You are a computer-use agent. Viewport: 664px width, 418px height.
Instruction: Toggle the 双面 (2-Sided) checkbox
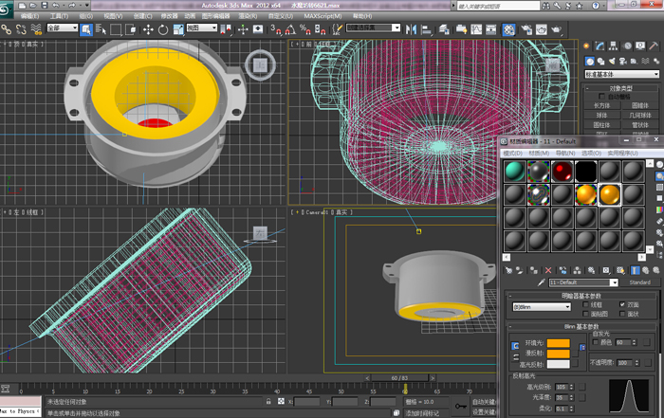pyautogui.click(x=622, y=305)
